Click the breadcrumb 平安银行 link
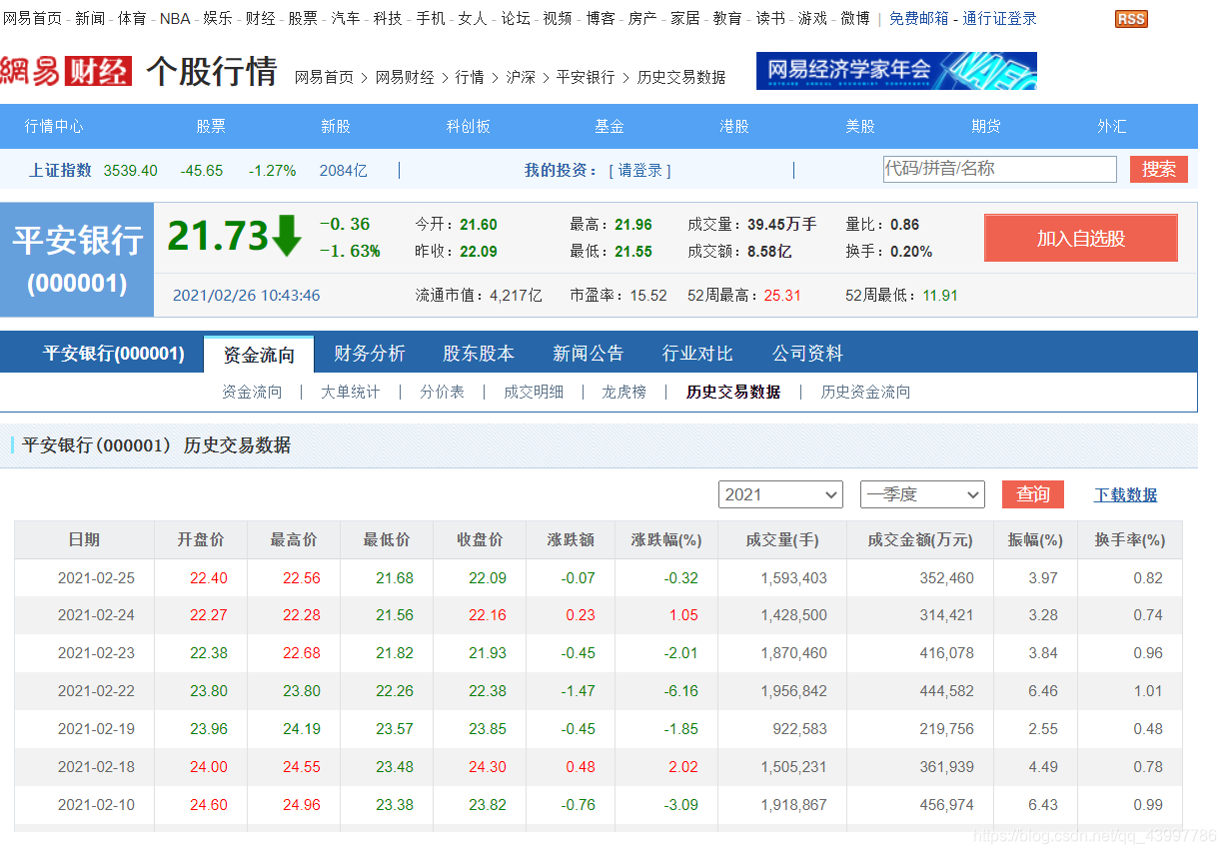Viewport: 1226px width, 854px height. click(x=586, y=77)
